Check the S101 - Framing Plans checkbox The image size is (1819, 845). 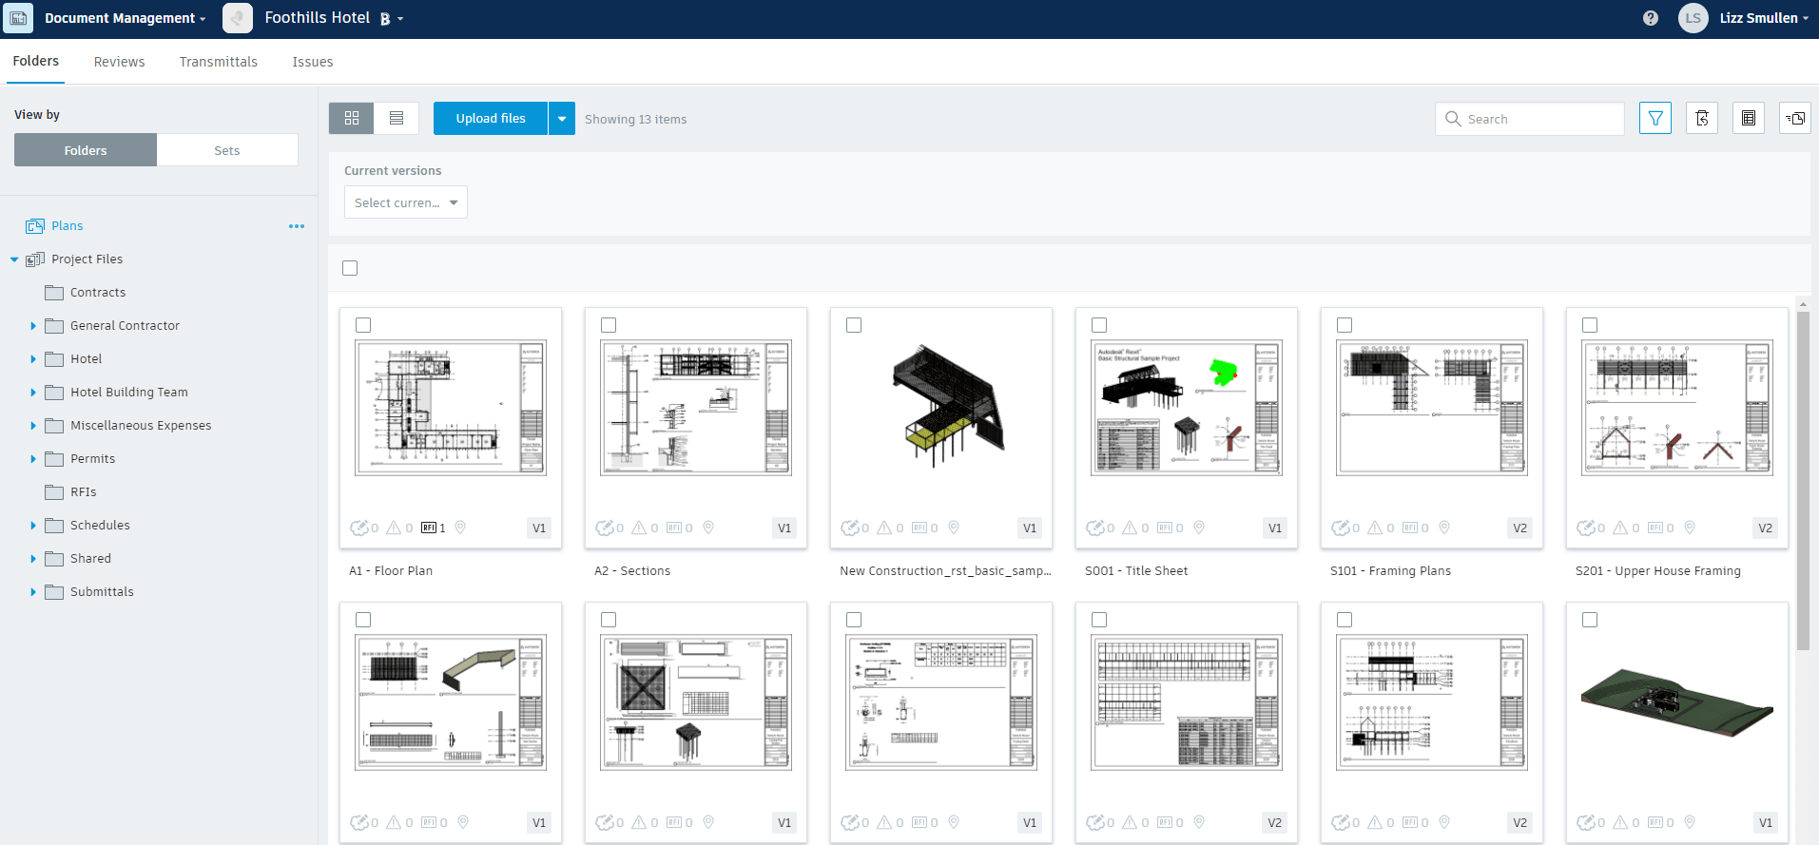(1345, 325)
